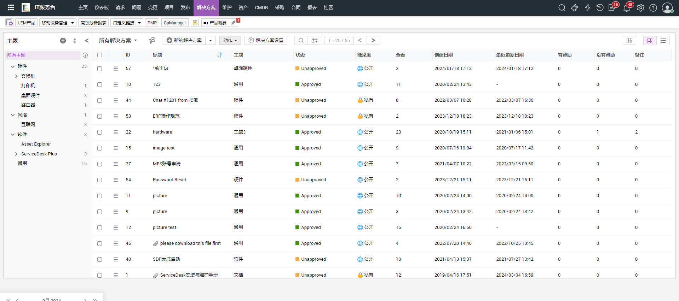This screenshot has height=301, width=679.
Task: Collapse the 硬件 topic tree node
Action: click(13, 66)
